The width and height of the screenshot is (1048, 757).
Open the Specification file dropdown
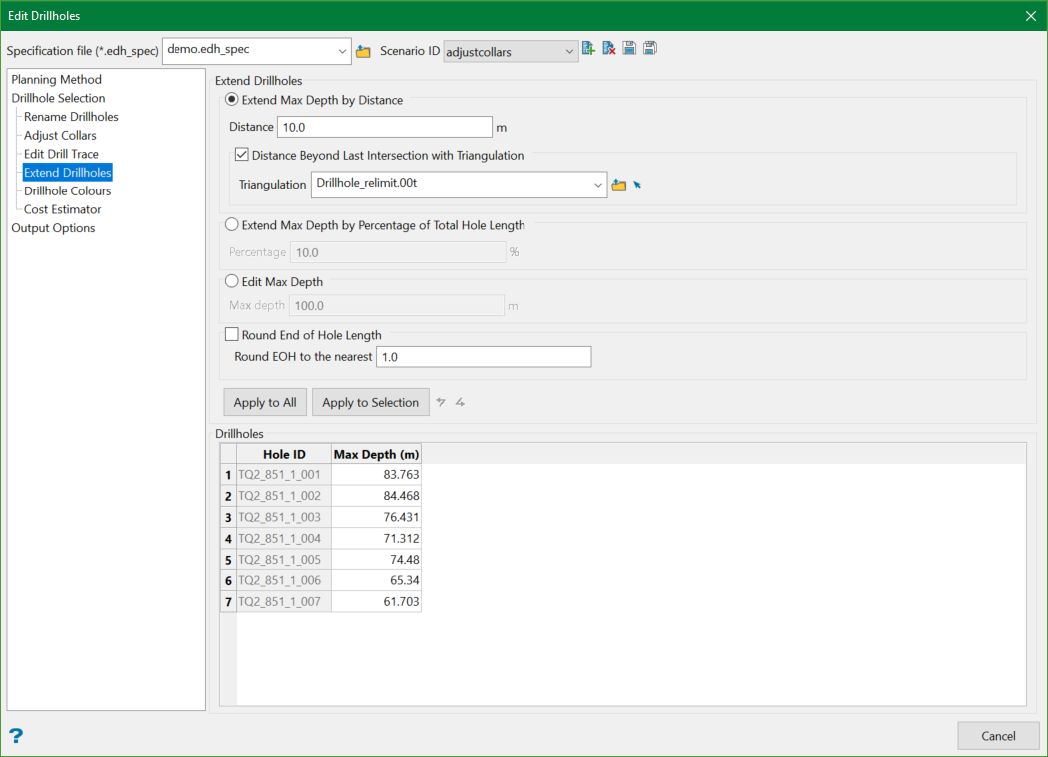342,51
